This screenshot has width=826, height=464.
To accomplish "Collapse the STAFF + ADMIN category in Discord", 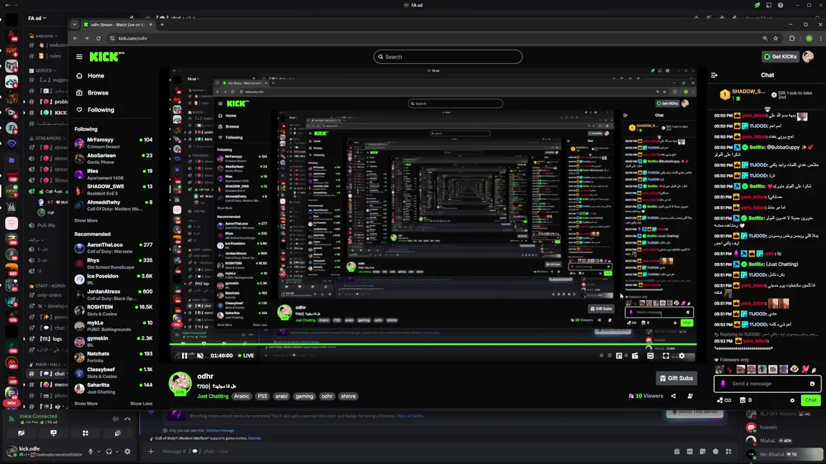I will pos(48,285).
